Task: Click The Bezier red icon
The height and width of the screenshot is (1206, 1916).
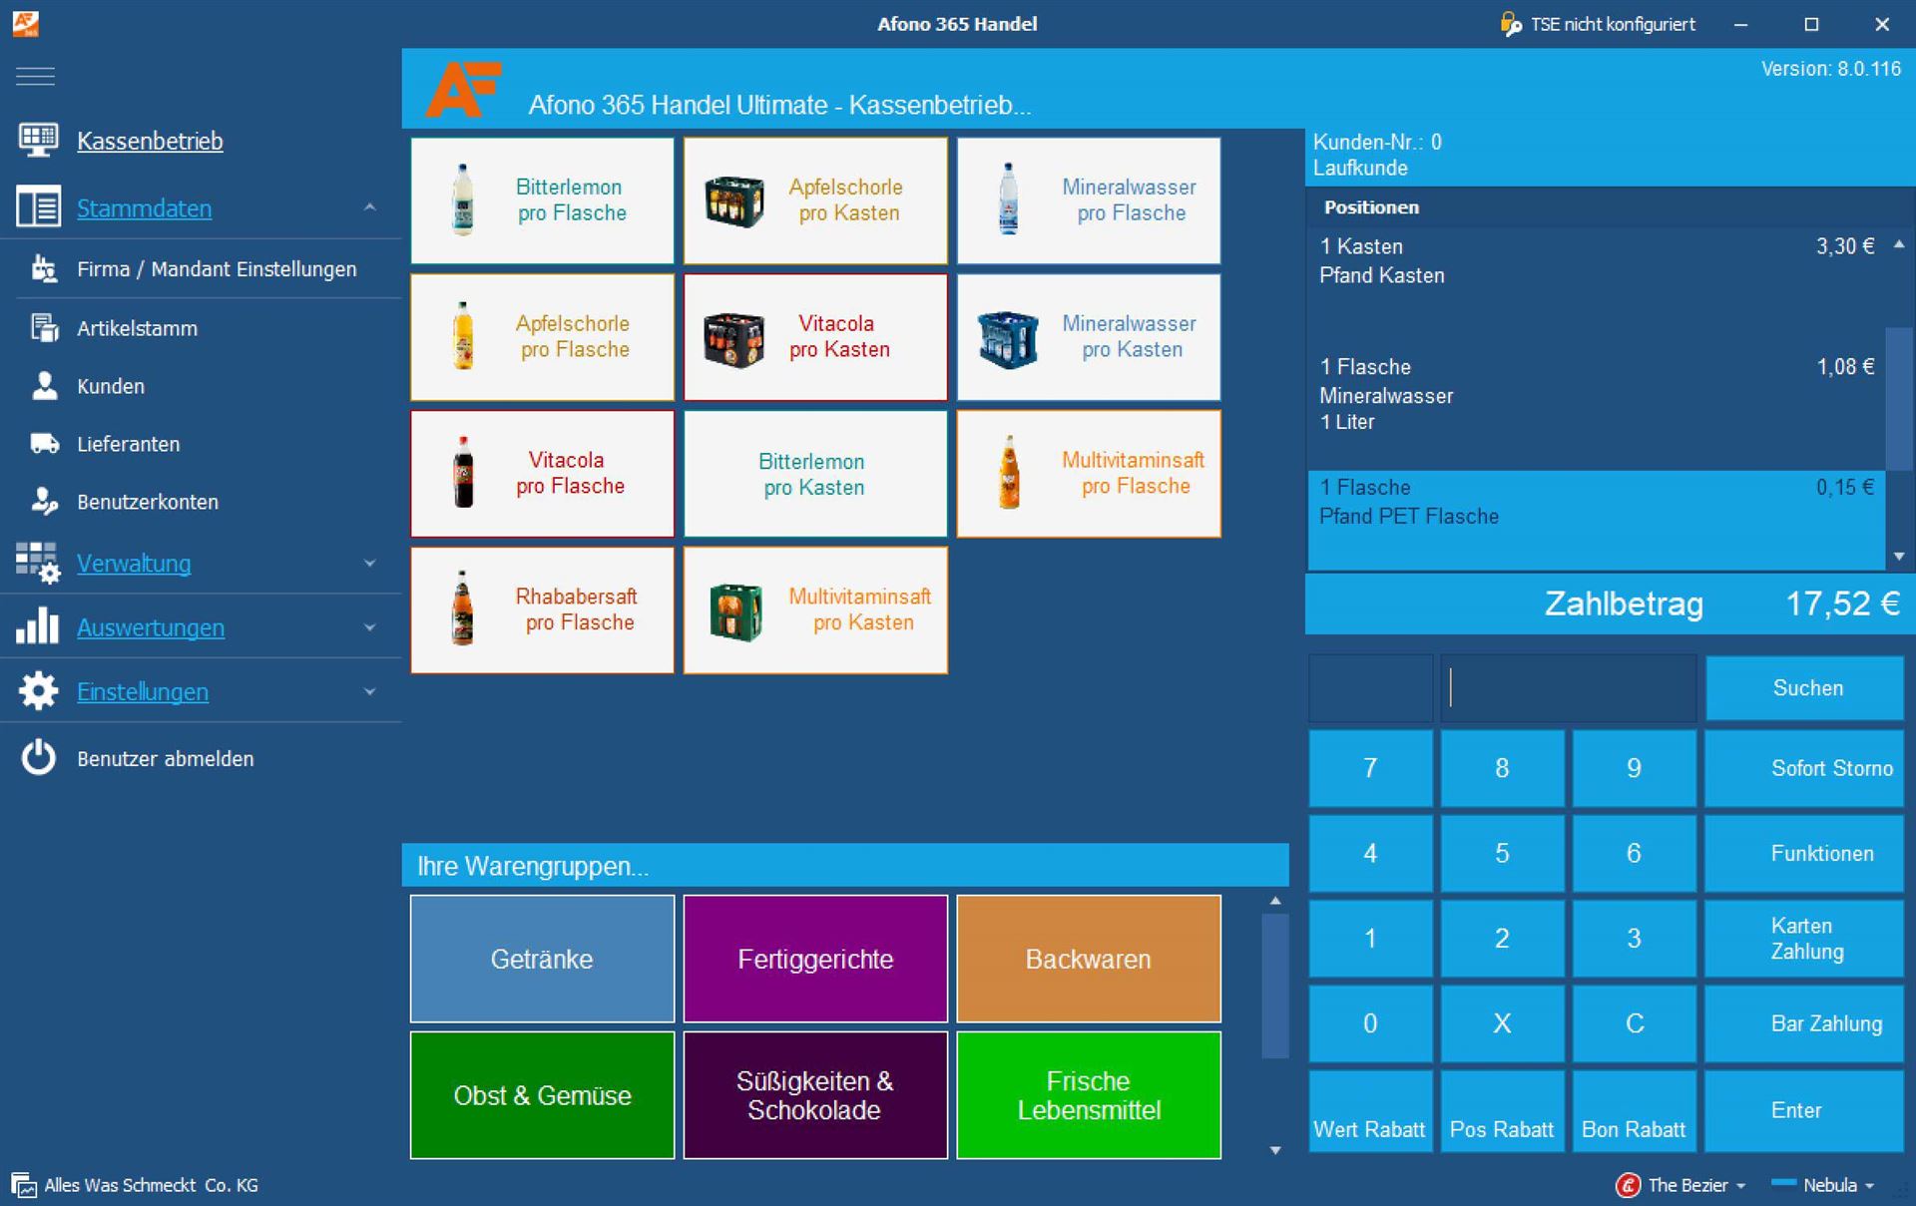Action: (1628, 1185)
